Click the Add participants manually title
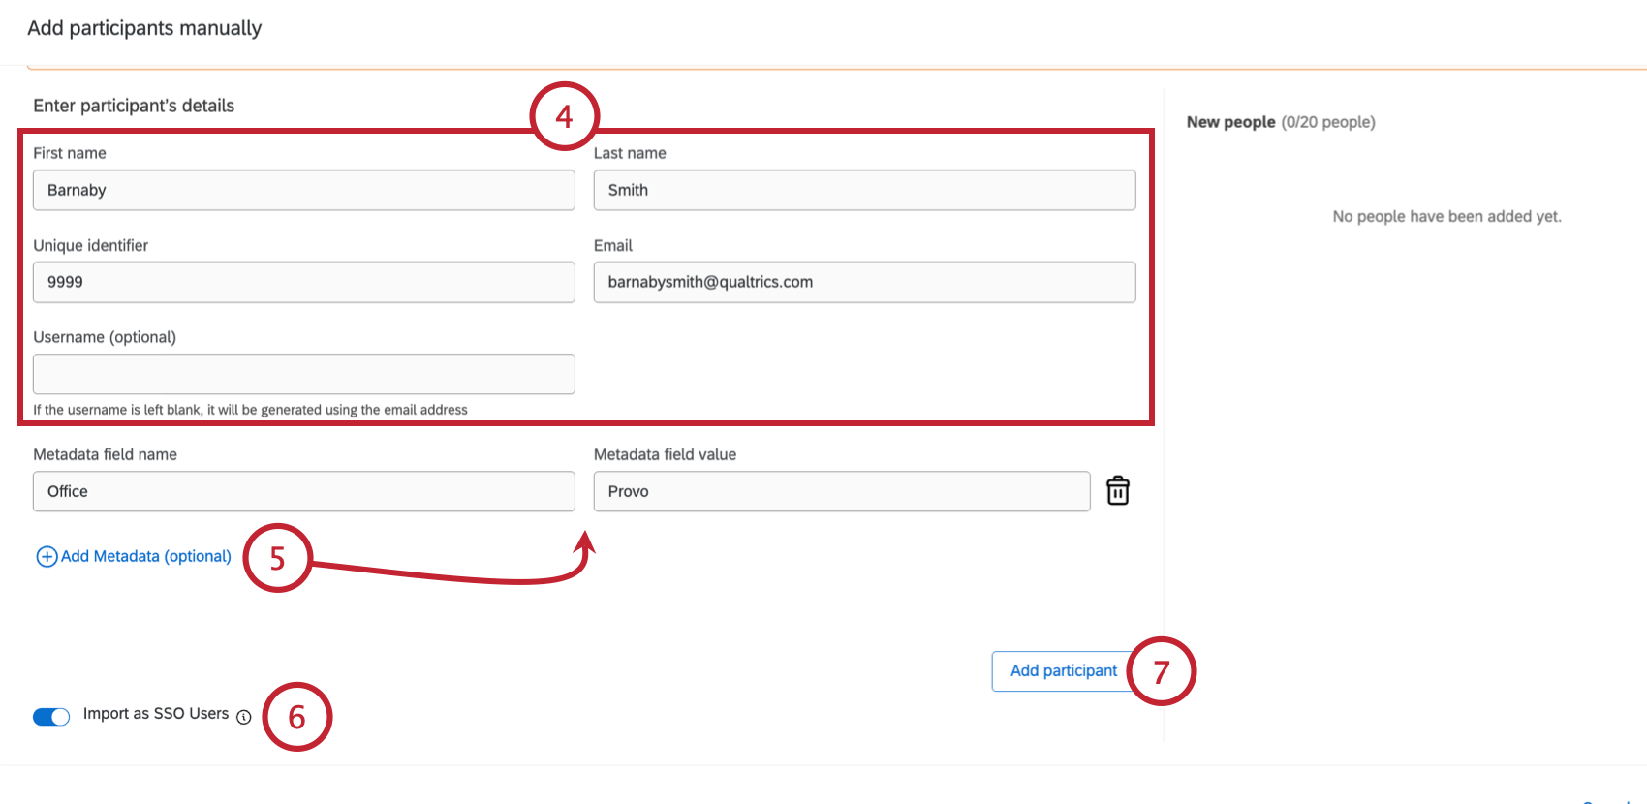Screen dimensions: 1647x804 [144, 28]
